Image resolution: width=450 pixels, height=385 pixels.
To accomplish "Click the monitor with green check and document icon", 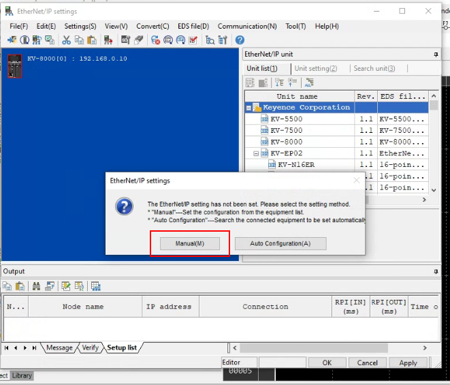I will 50,40.
